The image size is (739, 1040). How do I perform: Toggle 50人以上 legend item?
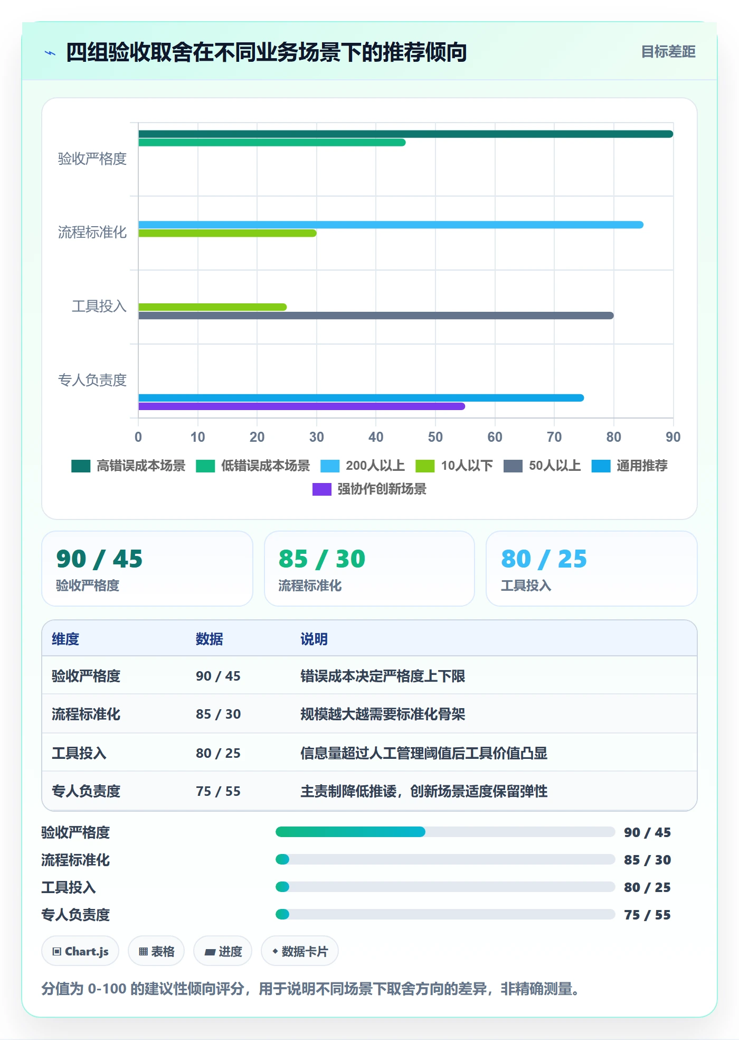pyautogui.click(x=542, y=466)
